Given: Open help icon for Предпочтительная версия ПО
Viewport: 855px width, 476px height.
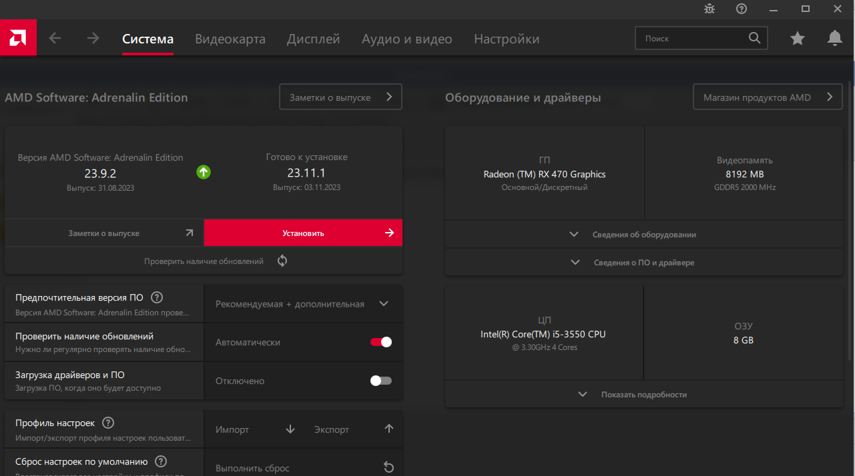Looking at the screenshot, I should click(x=157, y=297).
